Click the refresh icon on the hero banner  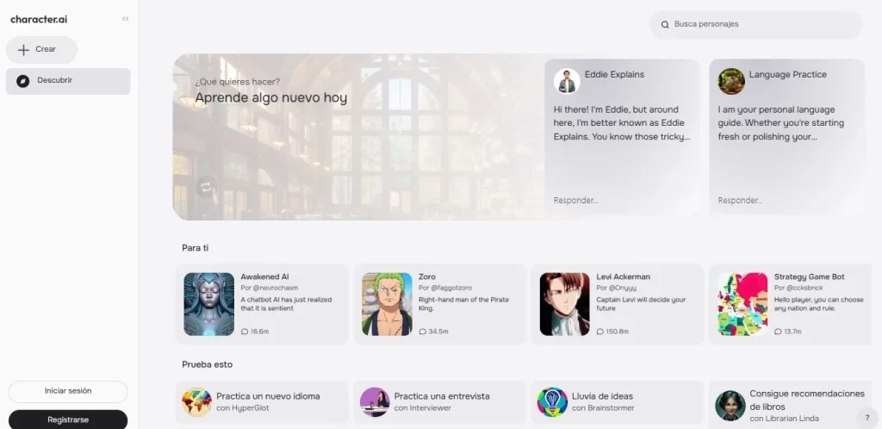(x=206, y=187)
